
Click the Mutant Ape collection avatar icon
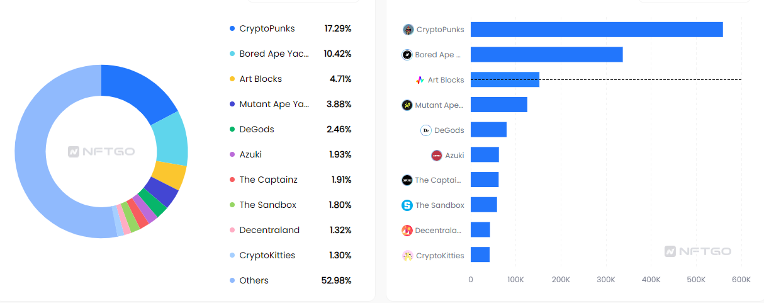click(407, 105)
